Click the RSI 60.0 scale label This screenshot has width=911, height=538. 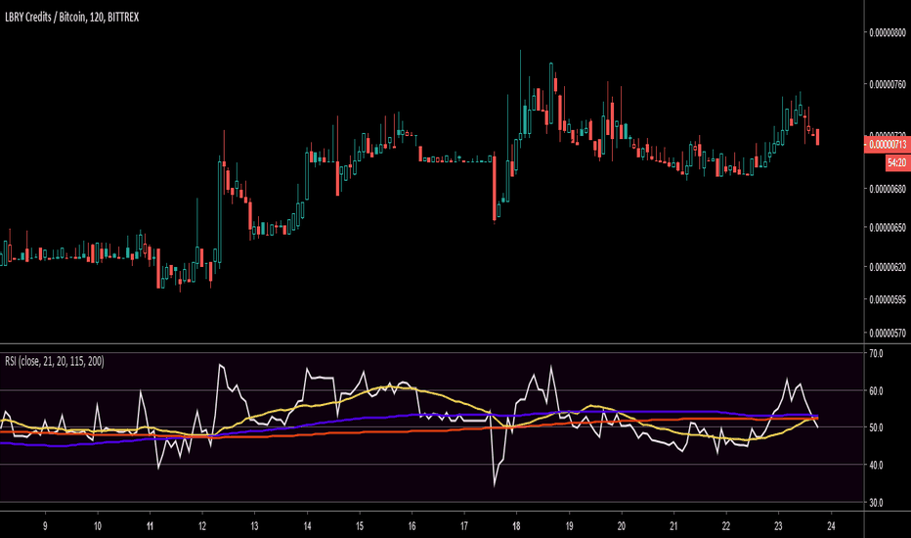pos(876,391)
